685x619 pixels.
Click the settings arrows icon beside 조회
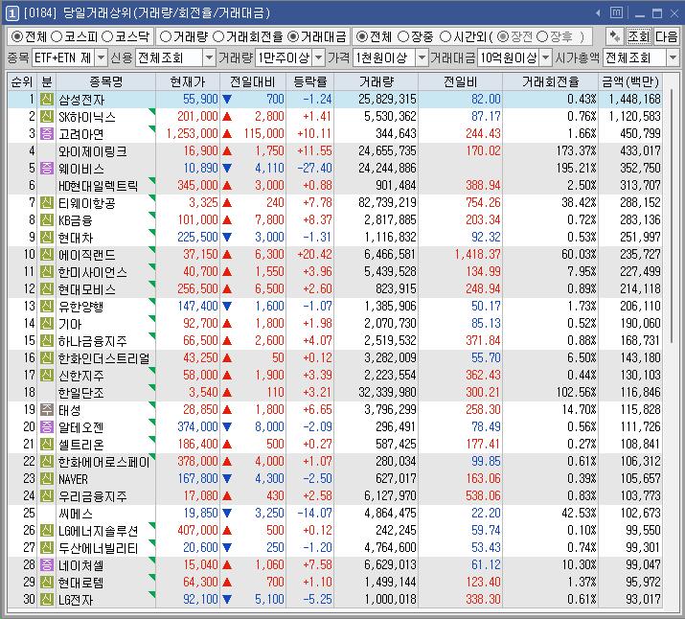[x=615, y=36]
